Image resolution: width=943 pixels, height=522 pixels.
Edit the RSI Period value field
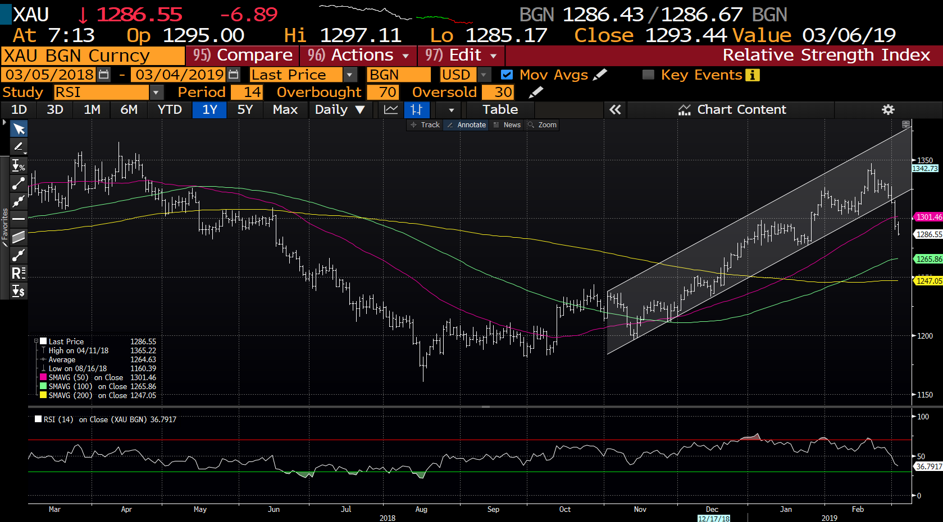(x=247, y=92)
